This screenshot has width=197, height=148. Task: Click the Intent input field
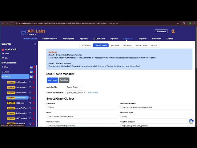82,117
